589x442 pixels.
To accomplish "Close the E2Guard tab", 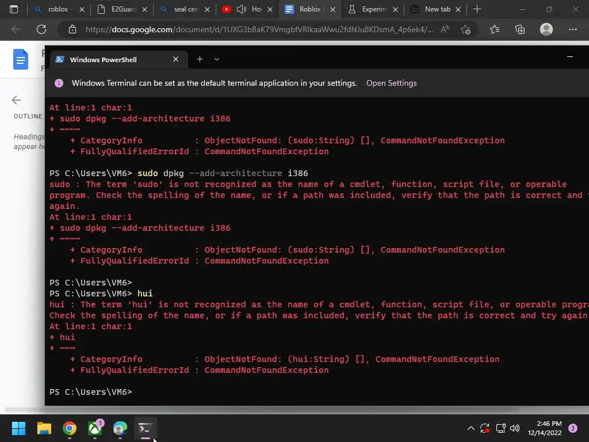I will coord(144,9).
